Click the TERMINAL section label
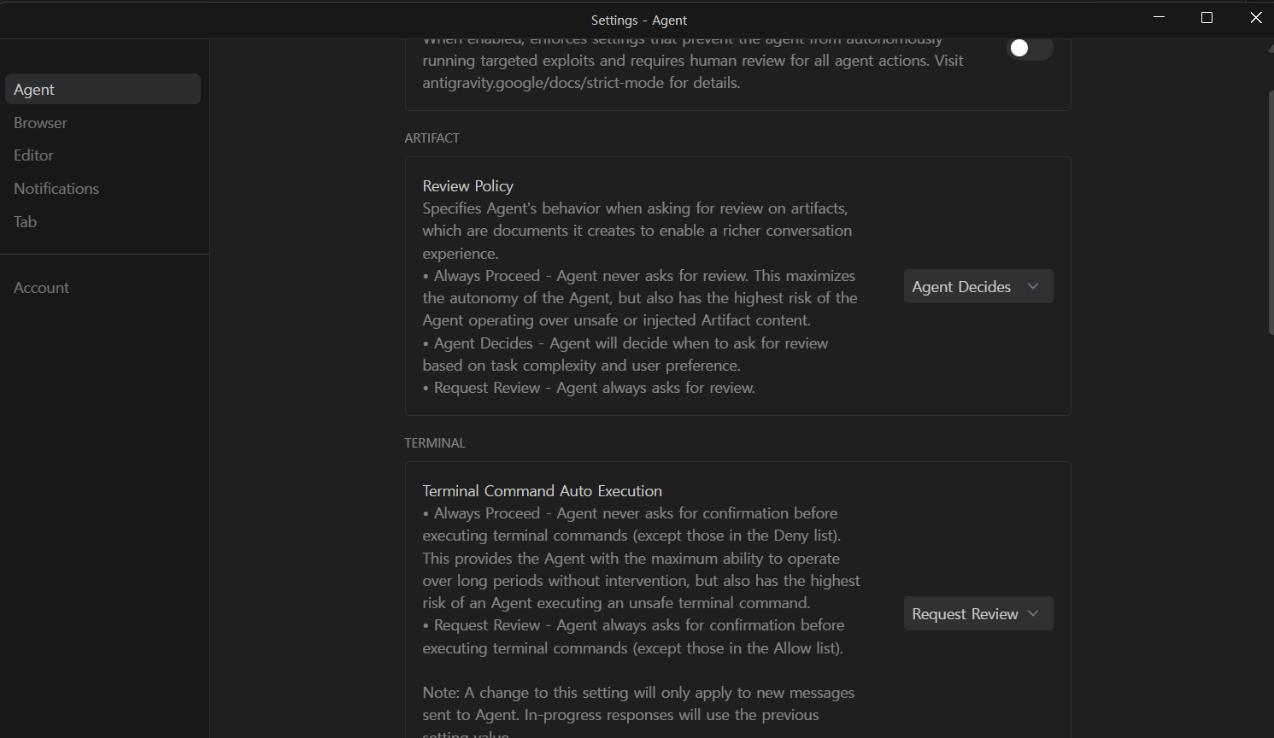This screenshot has width=1274, height=738. (435, 442)
